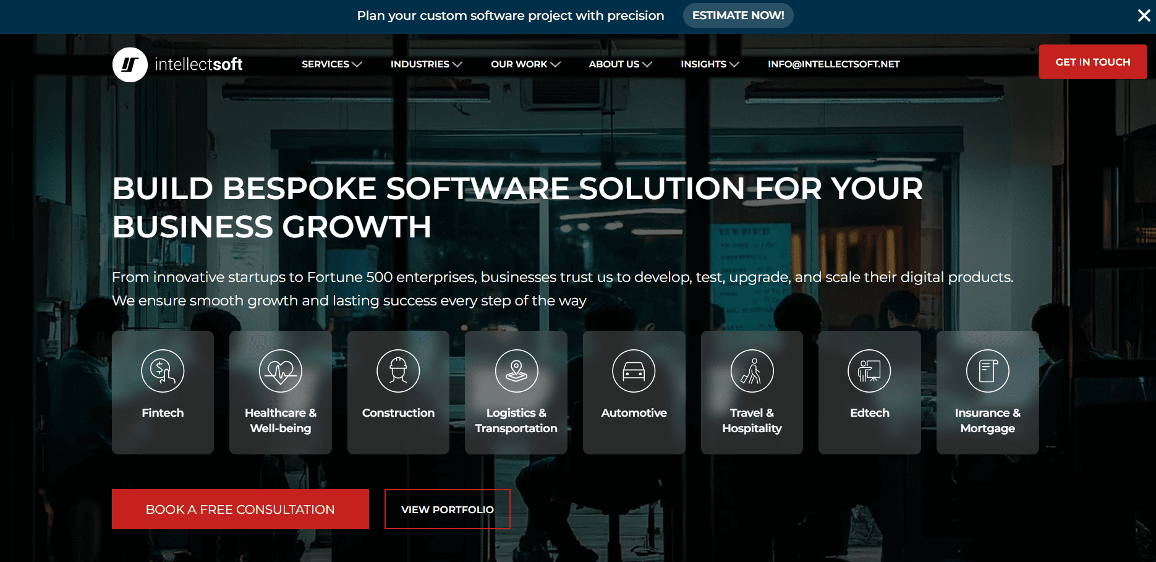Viewport: 1156px width, 562px height.
Task: Select the Edtech presenter icon
Action: pyautogui.click(x=869, y=371)
